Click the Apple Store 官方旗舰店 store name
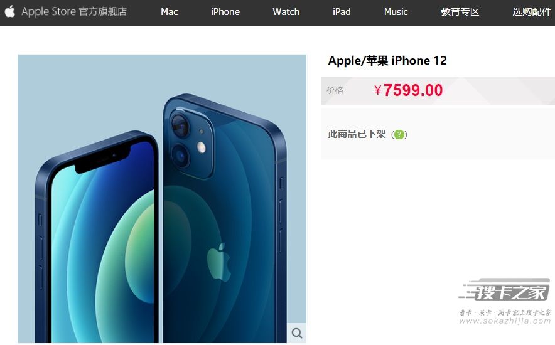Viewport: 555px width, 345px height. tap(74, 11)
